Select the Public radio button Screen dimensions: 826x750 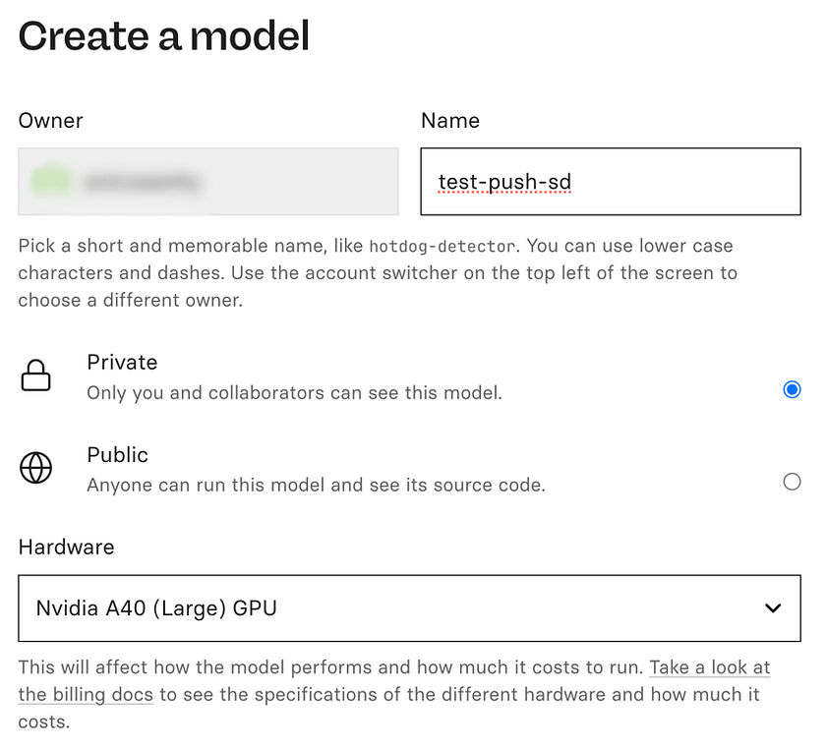[792, 482]
